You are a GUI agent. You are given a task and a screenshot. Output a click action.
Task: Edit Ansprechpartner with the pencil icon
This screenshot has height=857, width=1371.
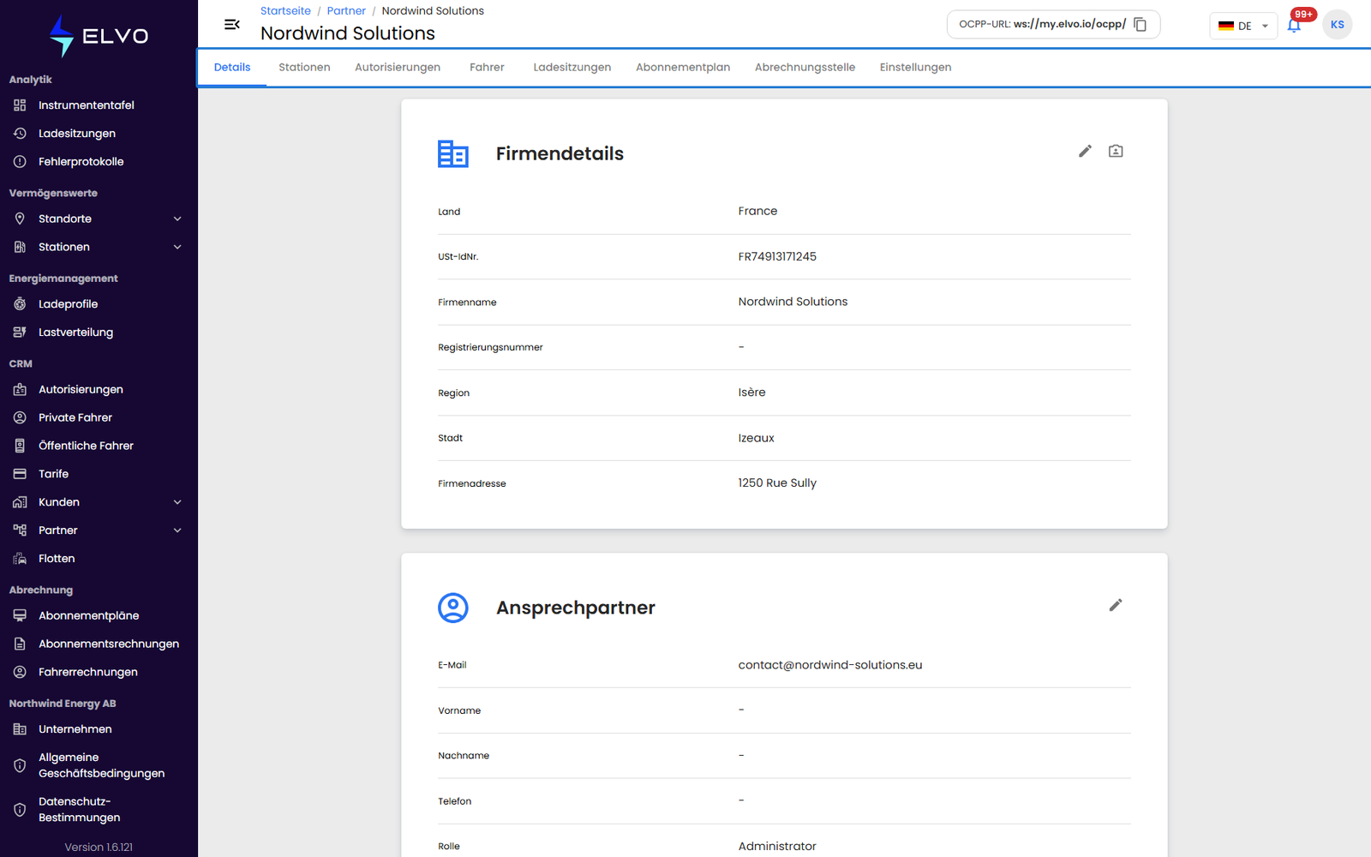1116,605
